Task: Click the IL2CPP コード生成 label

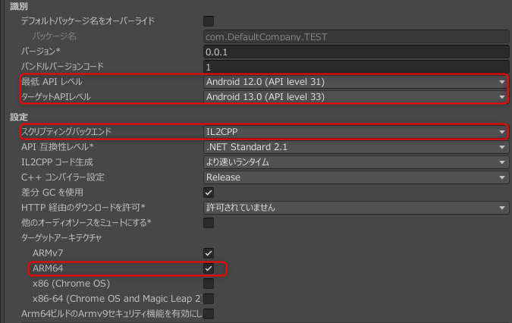Action: pos(57,162)
